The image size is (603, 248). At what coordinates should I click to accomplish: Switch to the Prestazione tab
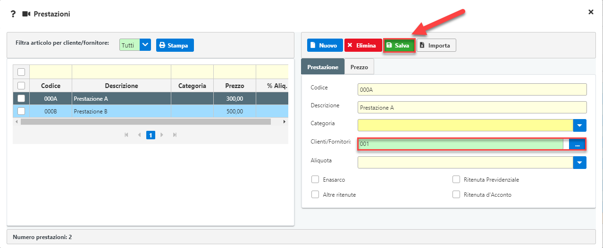[323, 67]
